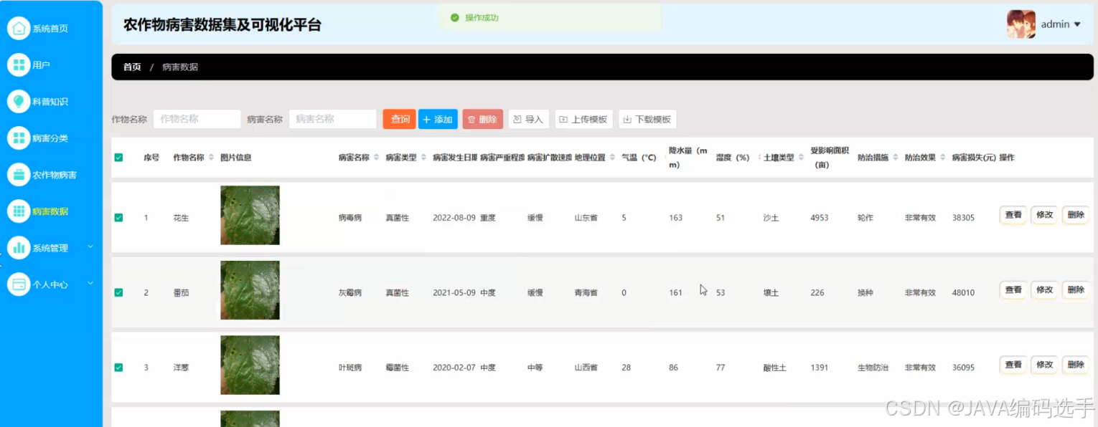Open the 花生 row leaf thumbnail
The image size is (1098, 427).
click(x=250, y=215)
